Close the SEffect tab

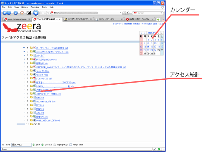pyautogui.click(x=122, y=19)
